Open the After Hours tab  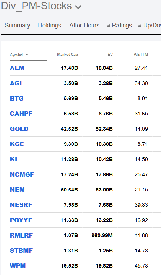[84, 26]
